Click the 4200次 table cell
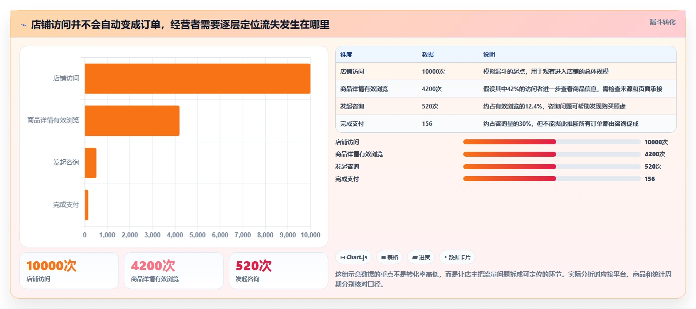This screenshot has width=696, height=309. click(x=432, y=89)
